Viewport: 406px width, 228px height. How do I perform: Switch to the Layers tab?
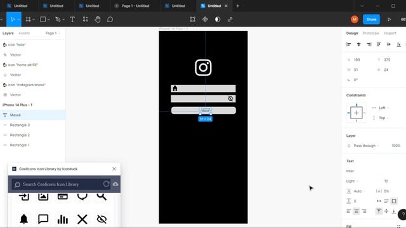8,34
